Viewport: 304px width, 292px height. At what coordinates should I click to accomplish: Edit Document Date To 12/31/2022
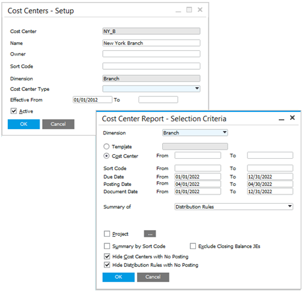(x=270, y=191)
